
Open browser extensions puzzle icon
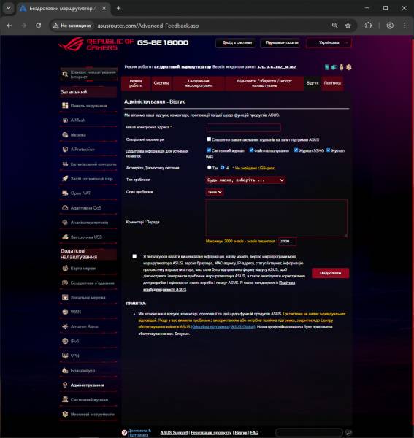tap(368, 26)
